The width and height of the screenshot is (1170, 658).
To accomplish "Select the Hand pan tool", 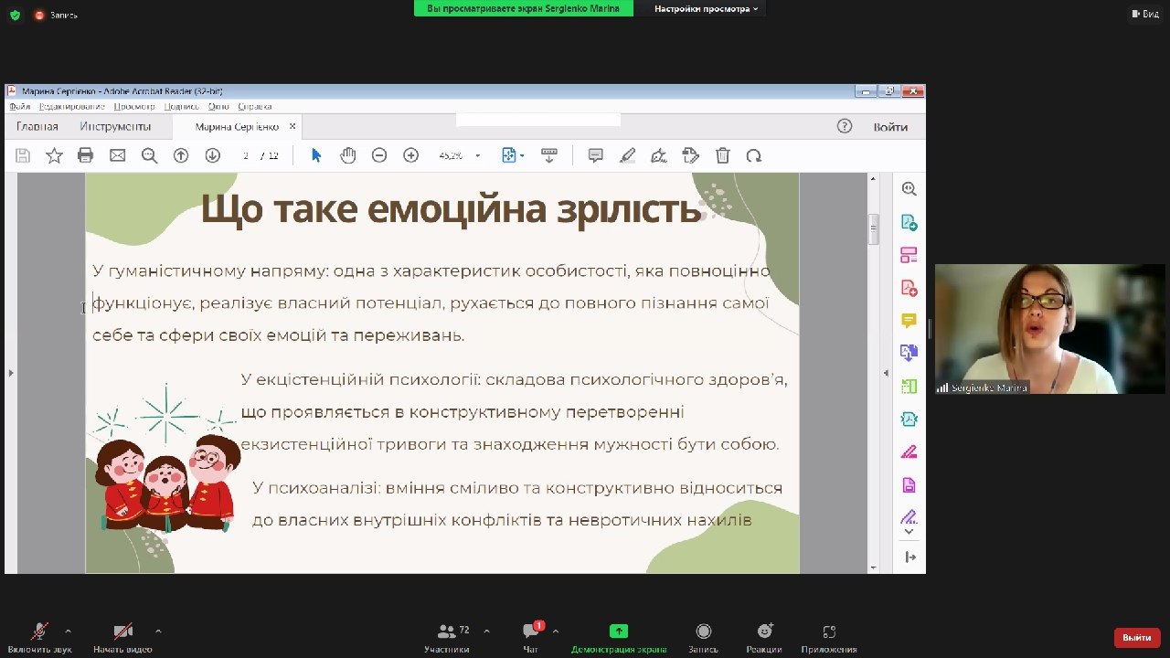I will 347,155.
